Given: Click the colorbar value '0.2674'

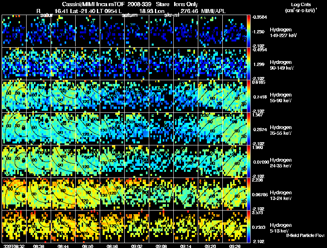Looking at the screenshot, I should click(260, 129).
